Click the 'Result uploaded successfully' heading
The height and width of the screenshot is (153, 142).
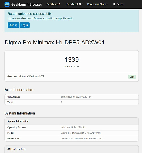(30, 14)
